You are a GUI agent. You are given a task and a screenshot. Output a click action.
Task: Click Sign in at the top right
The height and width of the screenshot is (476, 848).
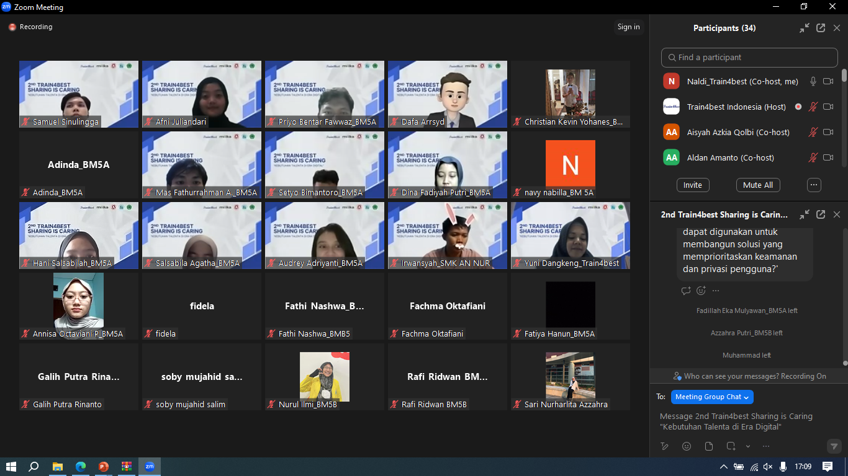coord(628,27)
